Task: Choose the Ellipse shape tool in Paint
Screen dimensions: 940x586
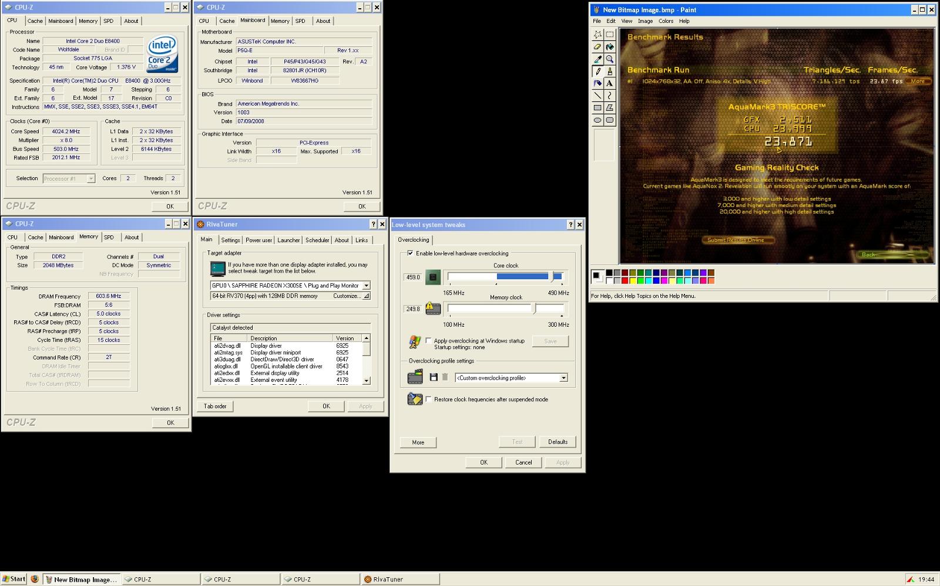Action: point(597,120)
